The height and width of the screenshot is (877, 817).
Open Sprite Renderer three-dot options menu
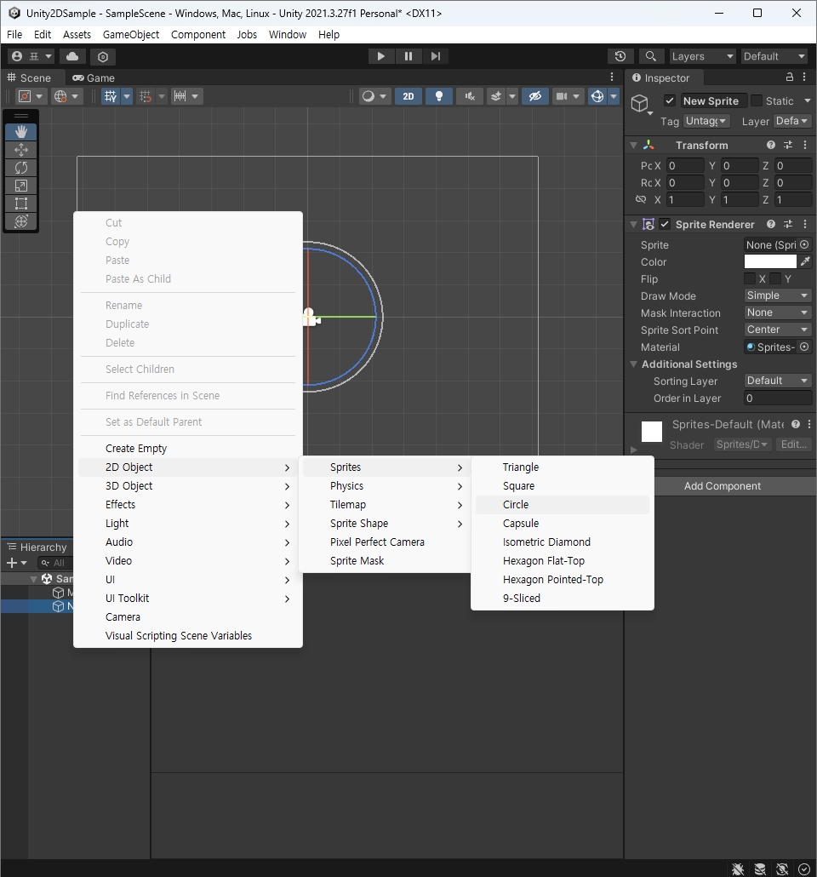pos(805,224)
